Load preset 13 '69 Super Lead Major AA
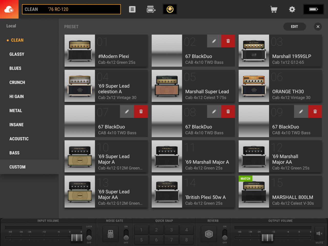Viewport: 328px width, 246px height. [106, 192]
